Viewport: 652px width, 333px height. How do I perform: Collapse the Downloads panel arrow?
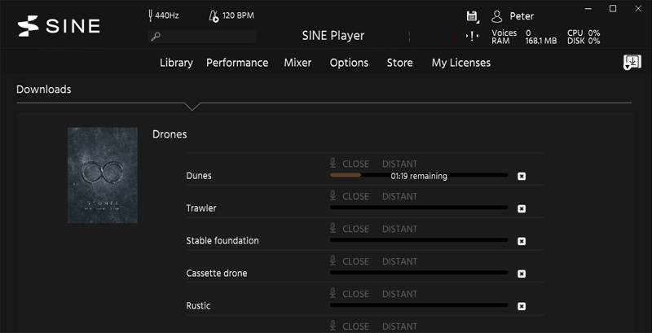point(192,106)
